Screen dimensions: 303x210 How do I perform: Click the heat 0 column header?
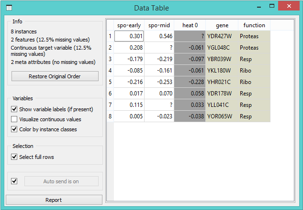[x=190, y=25]
